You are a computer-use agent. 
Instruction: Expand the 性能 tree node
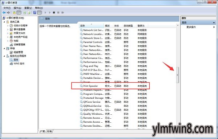tap(8, 41)
